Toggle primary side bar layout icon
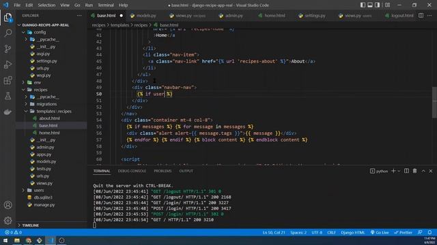The height and width of the screenshot is (245, 437). click(x=363, y=5)
